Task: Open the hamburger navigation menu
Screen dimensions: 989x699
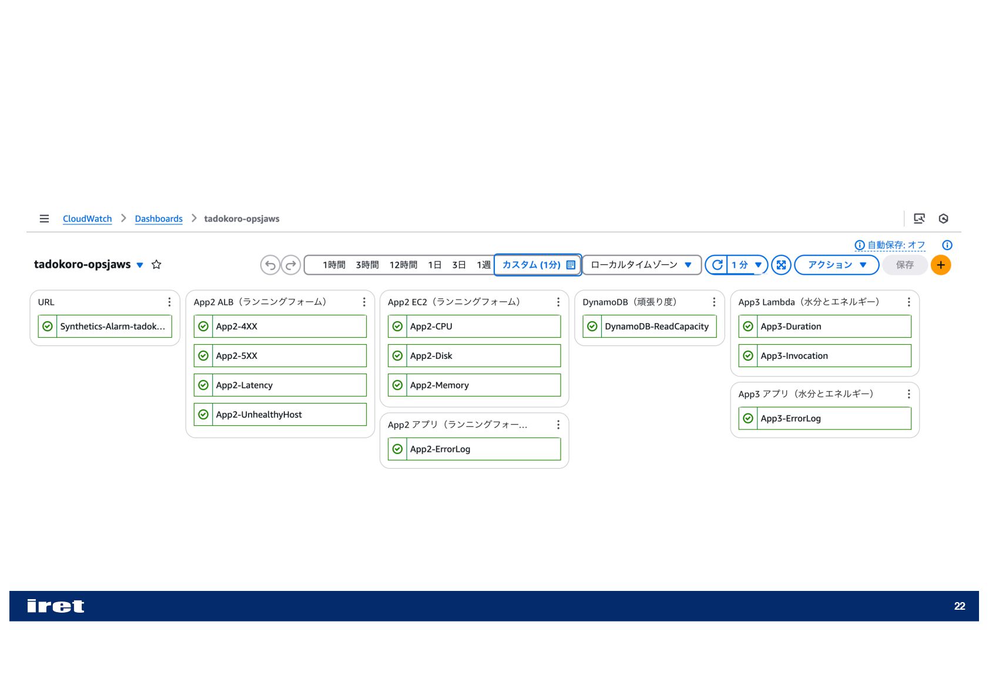Action: pyautogui.click(x=44, y=219)
